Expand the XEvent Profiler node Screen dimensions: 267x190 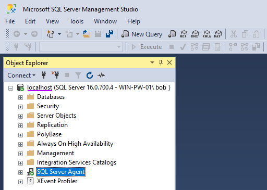tap(20, 182)
